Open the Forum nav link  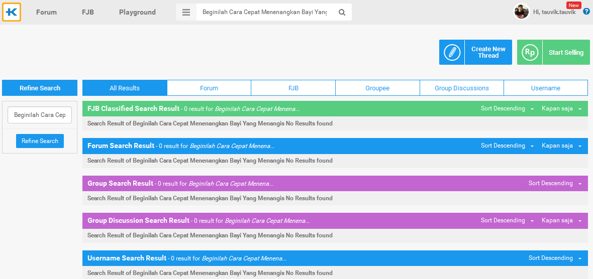47,12
